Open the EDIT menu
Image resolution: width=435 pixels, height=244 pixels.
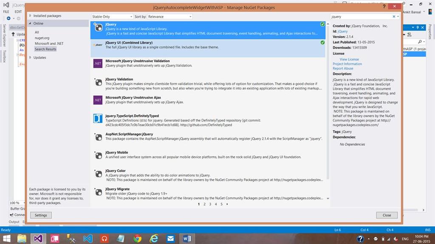[x=18, y=11]
